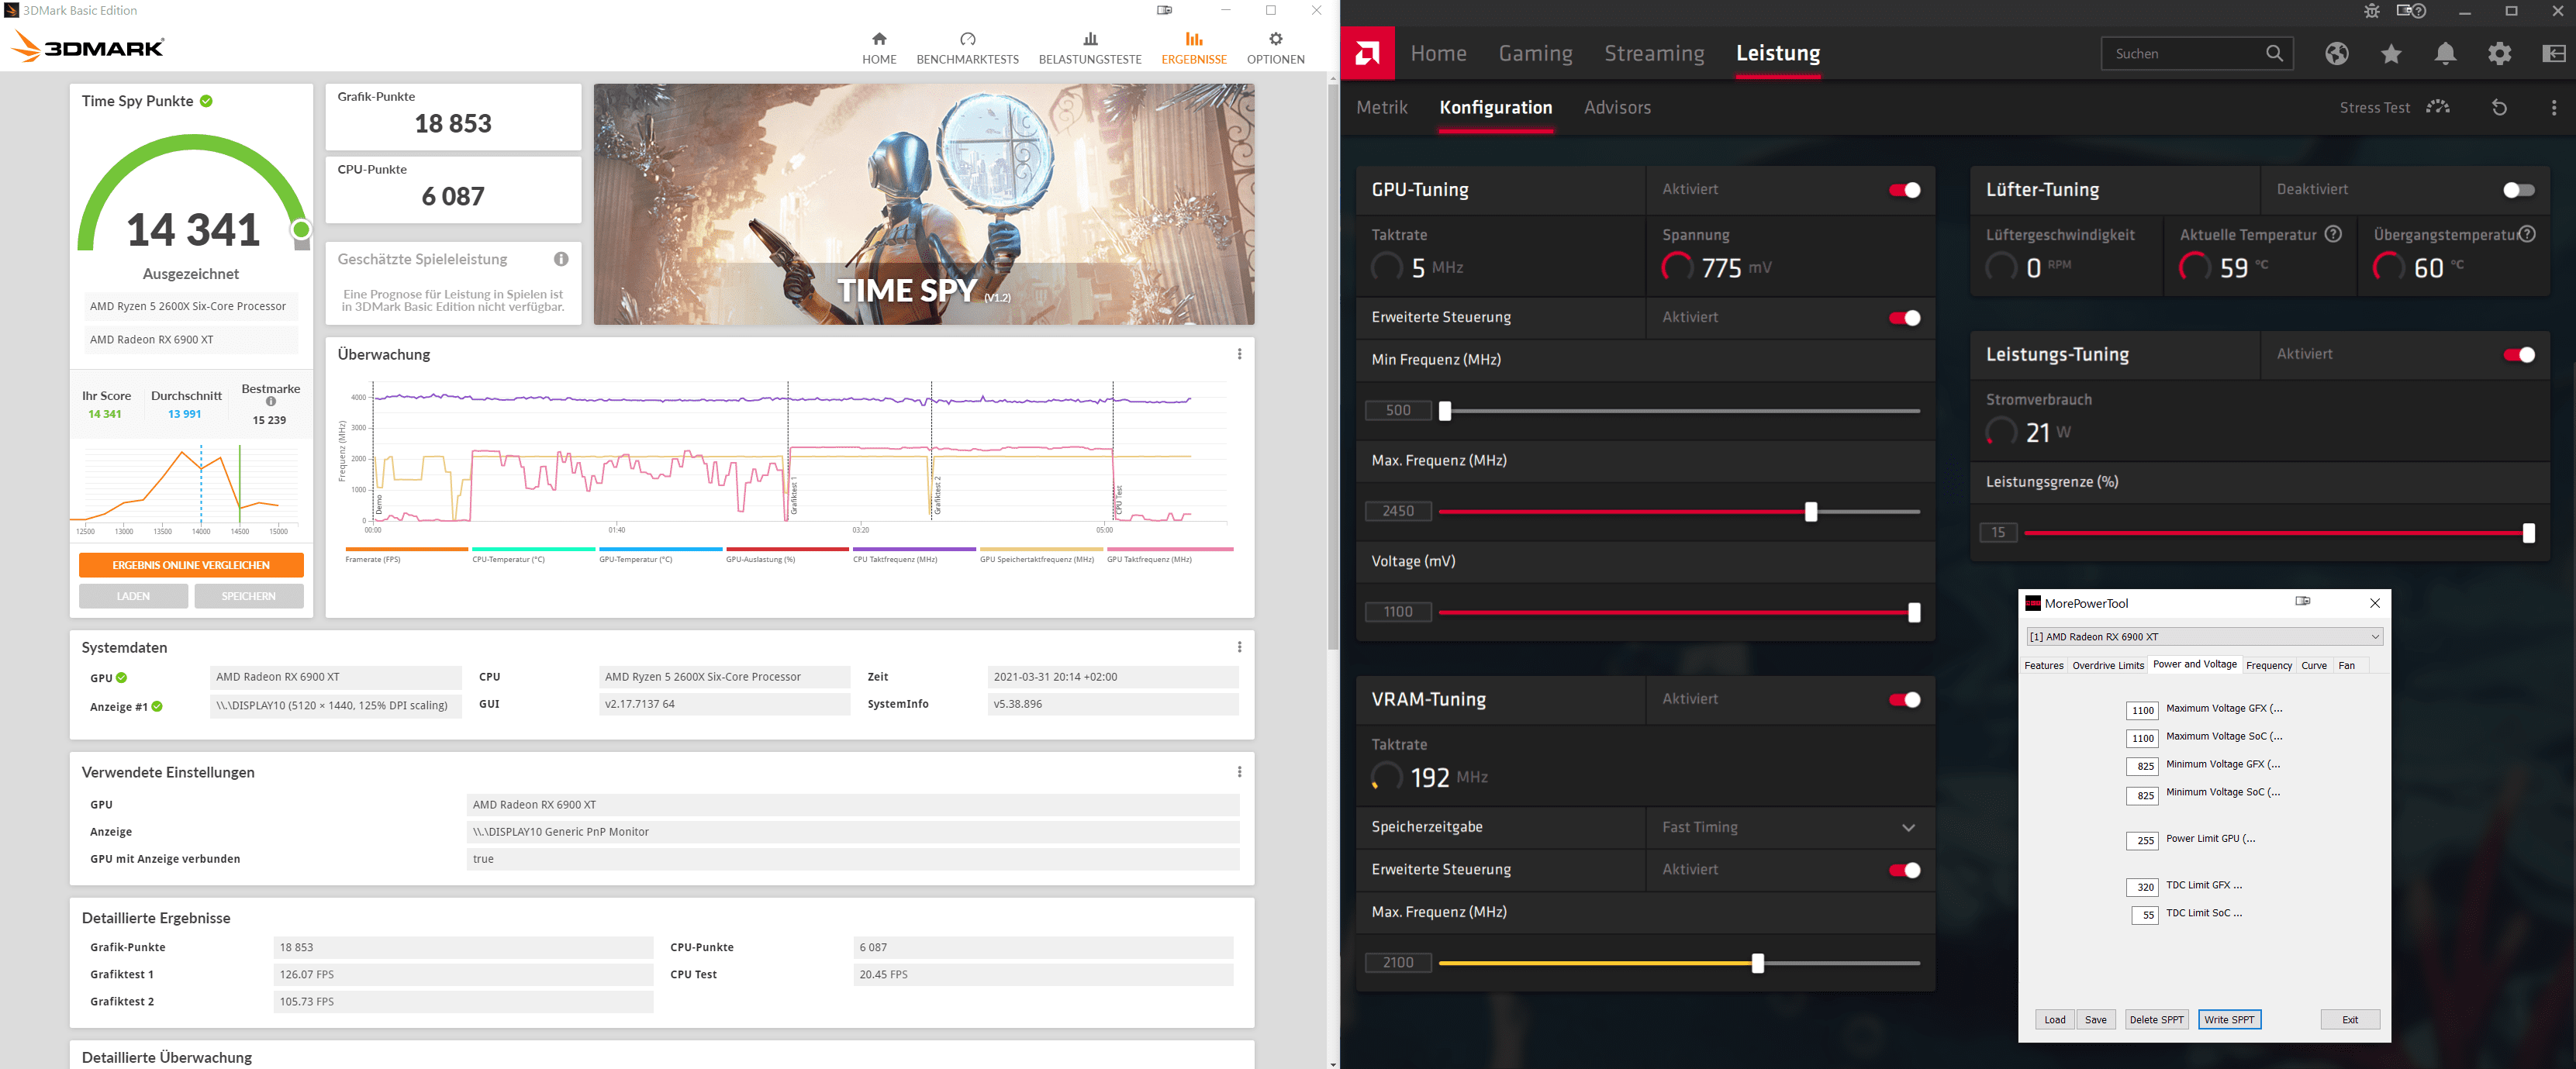Click Exit button in MorePowerTool

[x=2349, y=1020]
